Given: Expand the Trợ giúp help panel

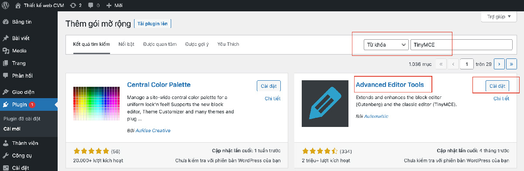Looking at the screenshot, I should pos(499,17).
